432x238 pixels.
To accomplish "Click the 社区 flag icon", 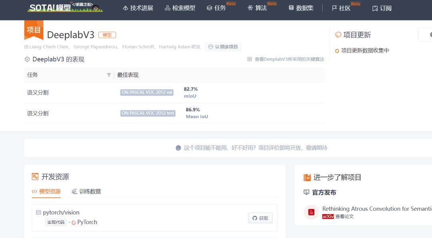I will pyautogui.click(x=335, y=8).
